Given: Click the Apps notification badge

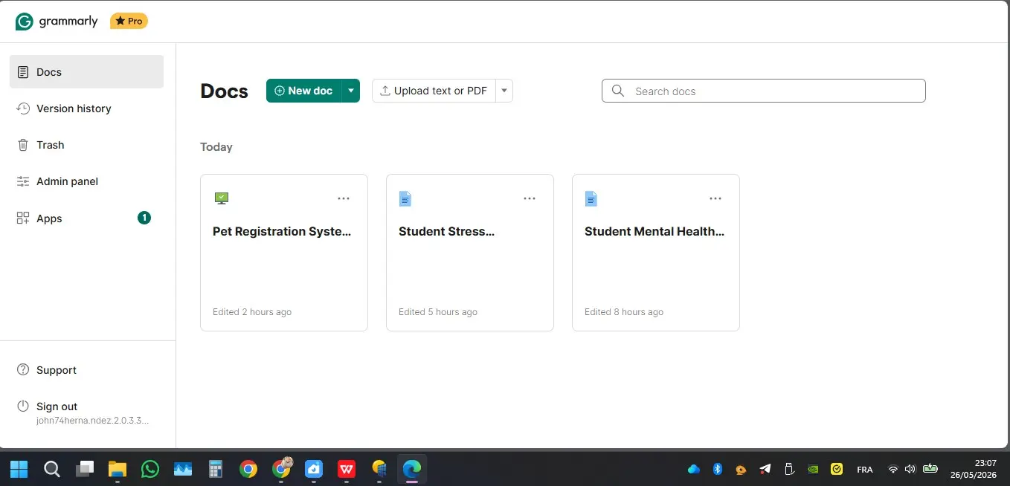Looking at the screenshot, I should [x=144, y=218].
